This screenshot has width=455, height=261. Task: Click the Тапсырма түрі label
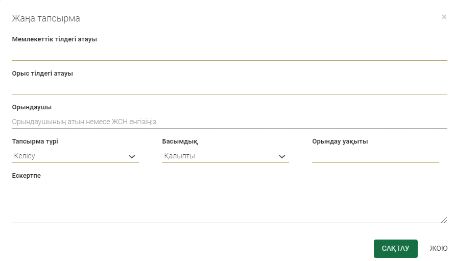(x=38, y=141)
